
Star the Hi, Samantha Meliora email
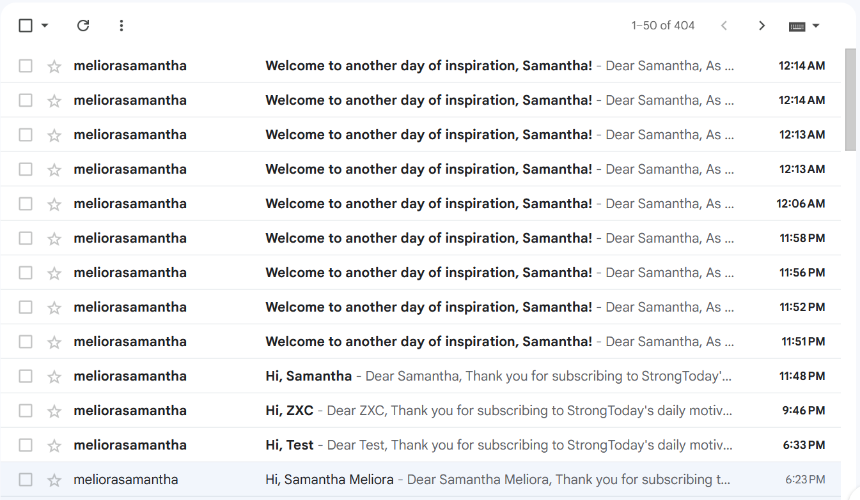(54, 480)
